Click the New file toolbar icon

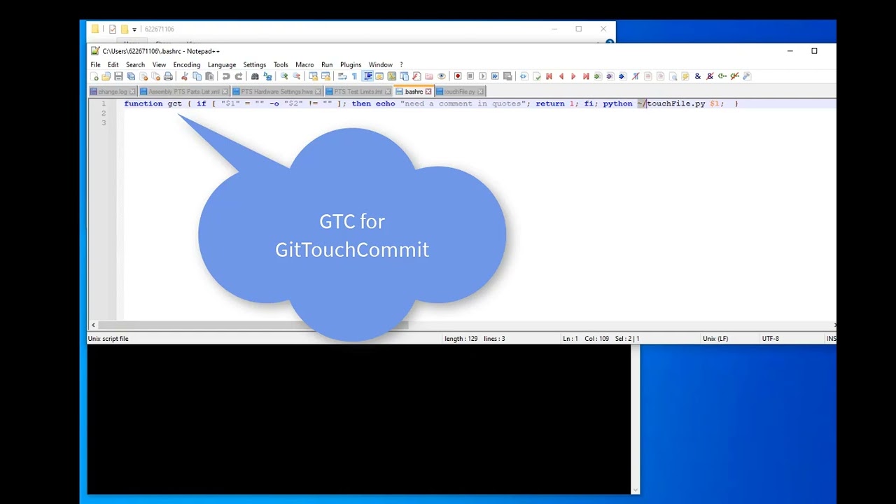[x=94, y=76]
